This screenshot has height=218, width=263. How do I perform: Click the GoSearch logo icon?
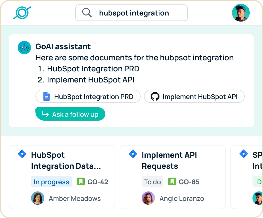pyautogui.click(x=23, y=12)
